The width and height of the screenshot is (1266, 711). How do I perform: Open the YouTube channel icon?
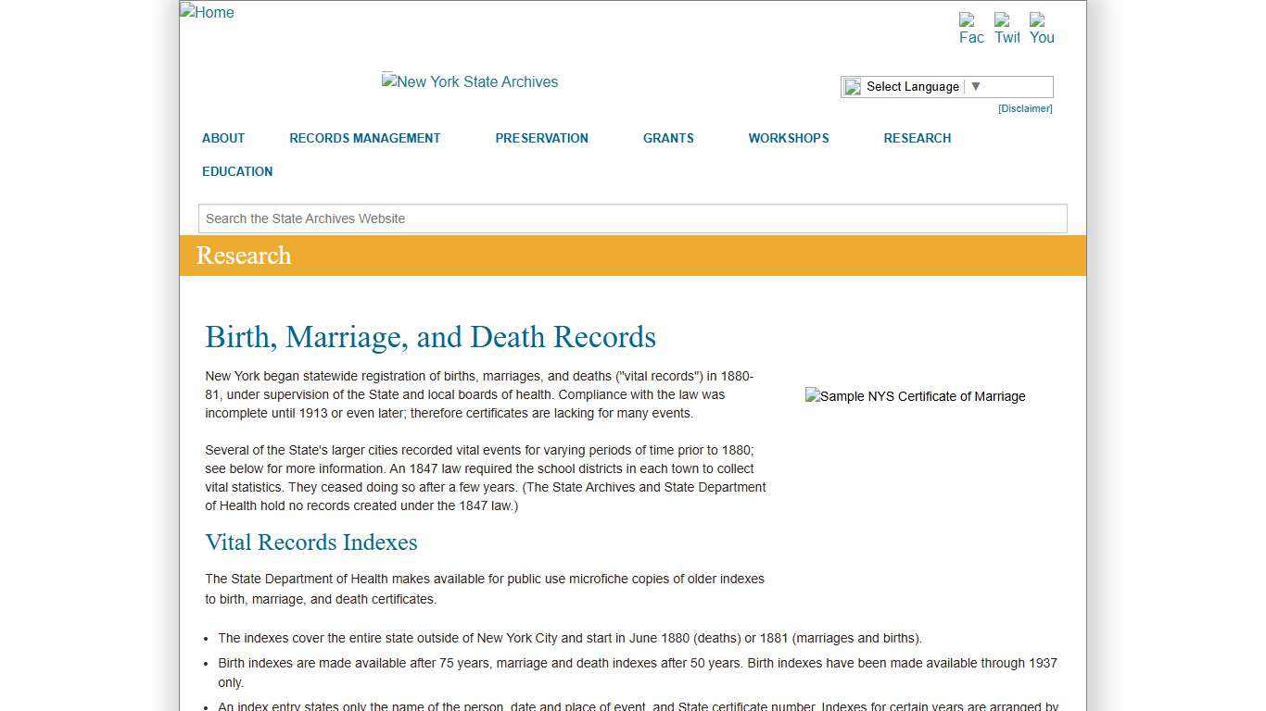[x=1041, y=26]
